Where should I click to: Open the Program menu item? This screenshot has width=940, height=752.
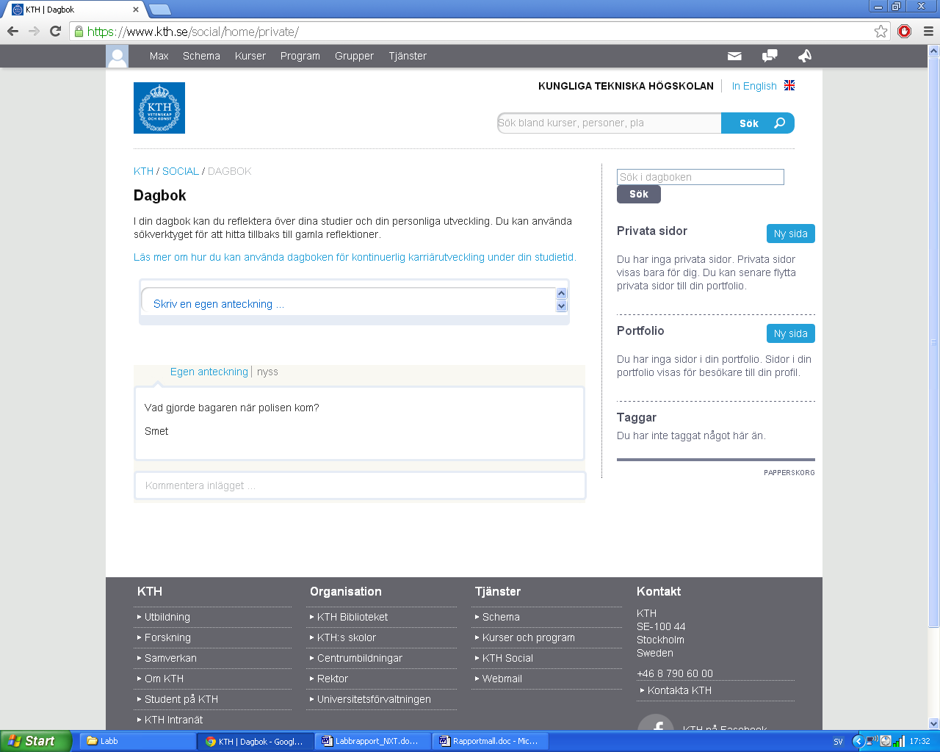300,56
